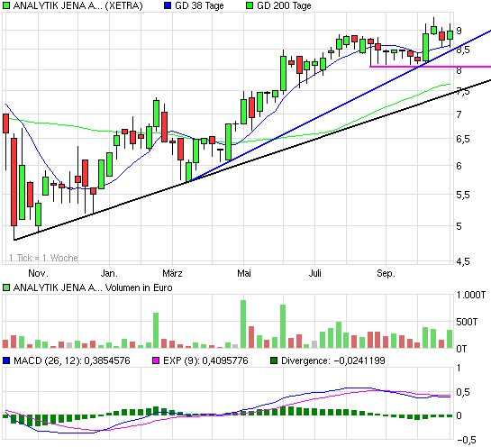The width and height of the screenshot is (491, 447).
Task: Click the 'Mai' x-axis label
Action: [243, 273]
